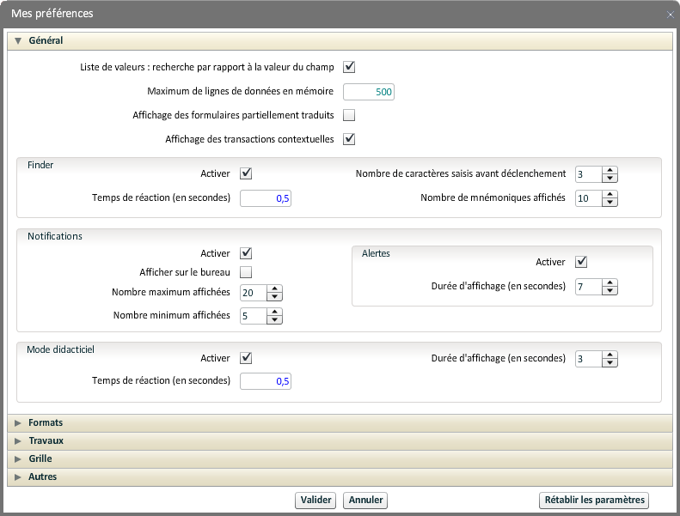This screenshot has width=680, height=516.
Task: Disable the Finder Activer checkbox
Action: coord(246,173)
